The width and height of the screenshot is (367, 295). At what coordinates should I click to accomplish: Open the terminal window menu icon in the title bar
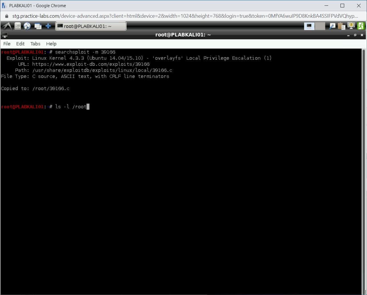point(5,35)
